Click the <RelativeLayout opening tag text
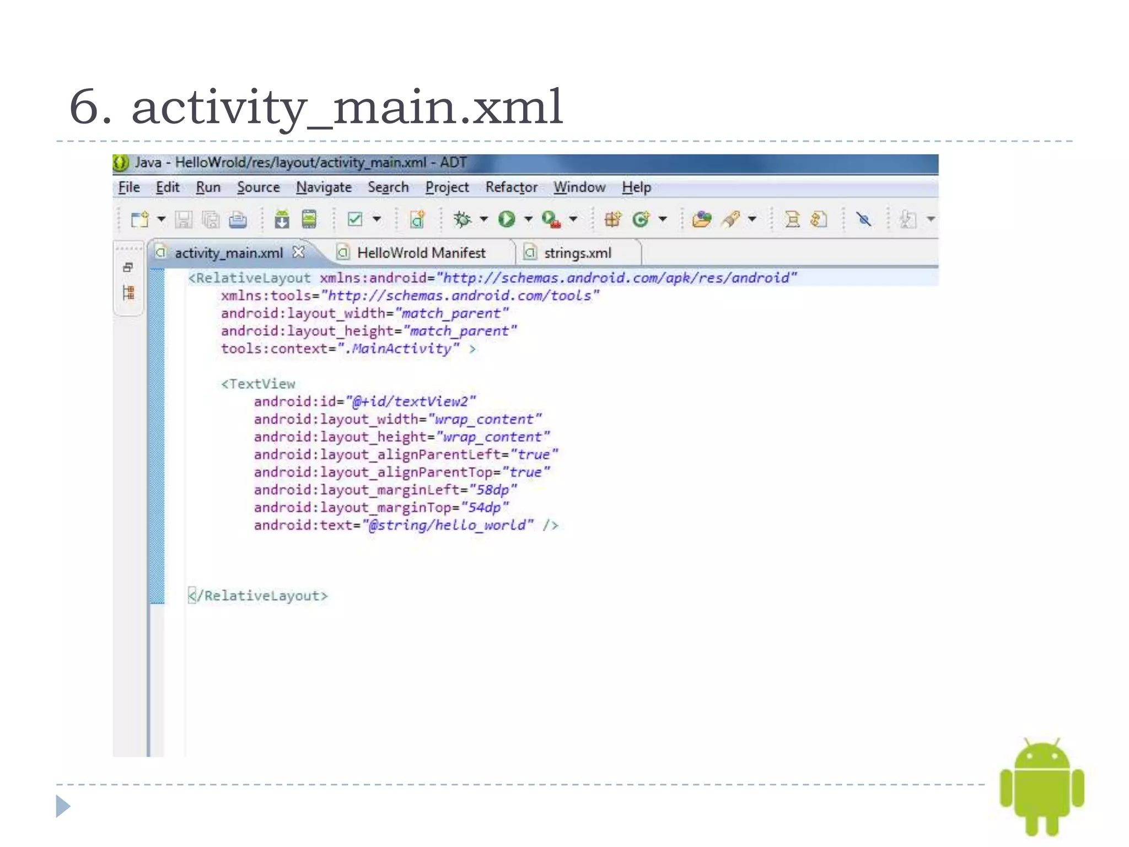The image size is (1129, 847). pyautogui.click(x=250, y=278)
